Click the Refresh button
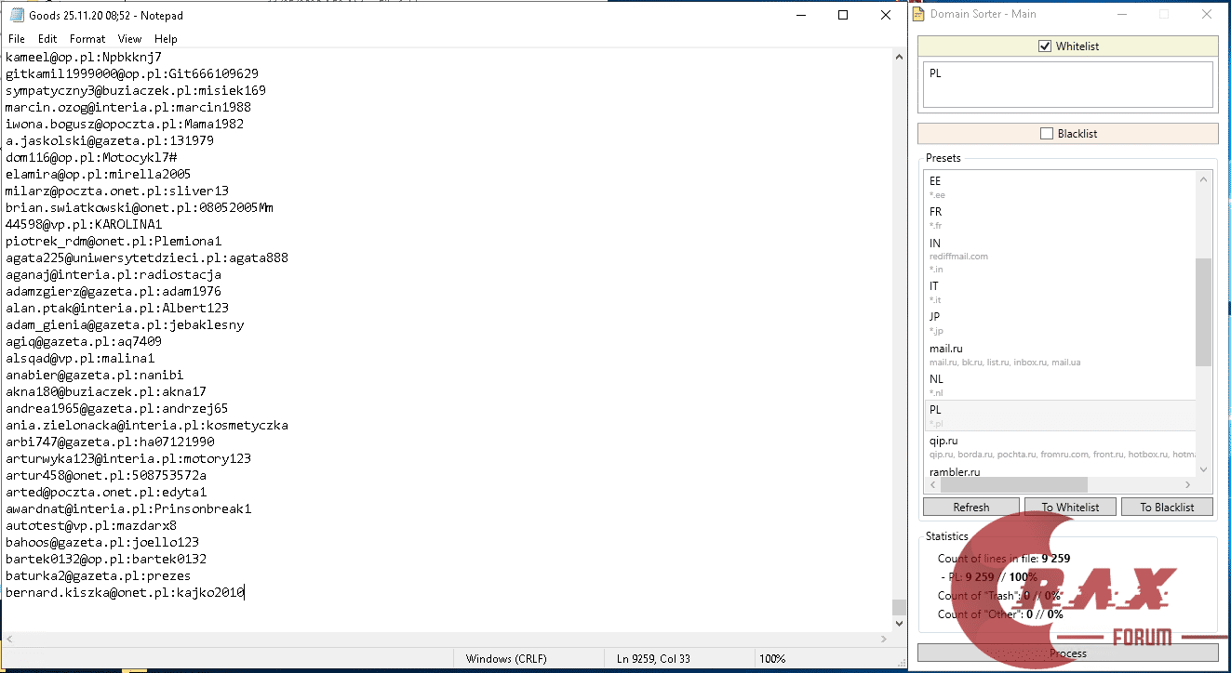The image size is (1231, 673). (x=970, y=507)
